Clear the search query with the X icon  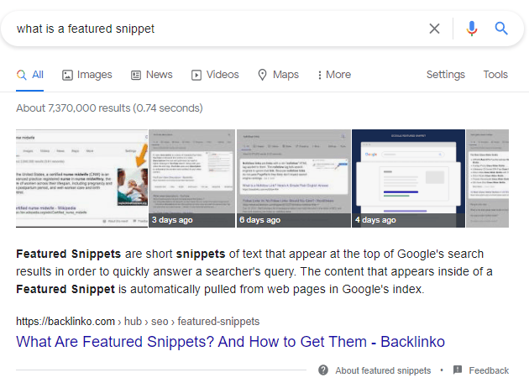coord(435,29)
